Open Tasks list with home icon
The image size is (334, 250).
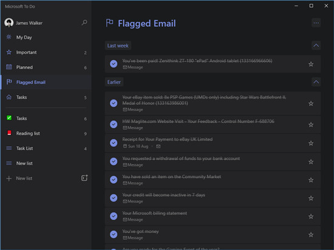click(46, 97)
